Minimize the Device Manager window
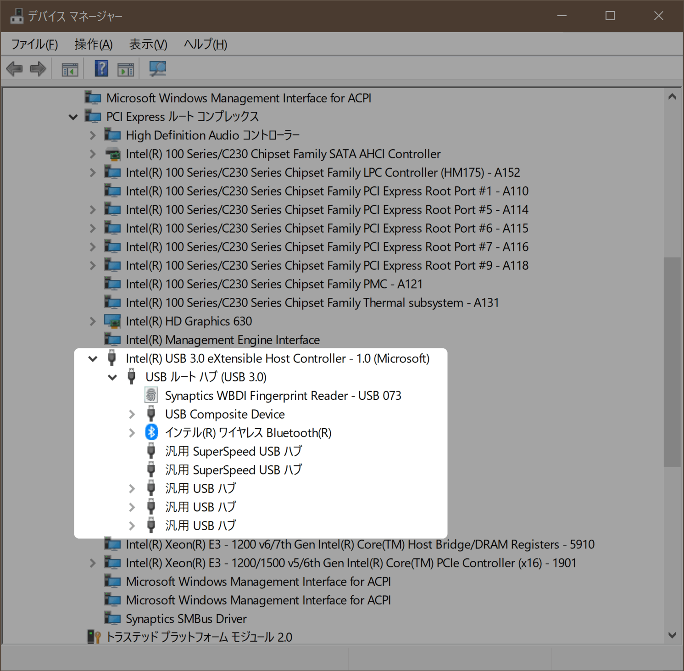Image resolution: width=684 pixels, height=671 pixels. [x=562, y=16]
